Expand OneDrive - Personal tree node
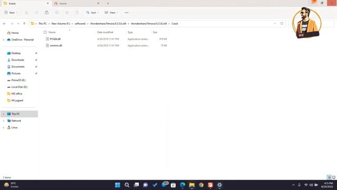 click(4, 40)
